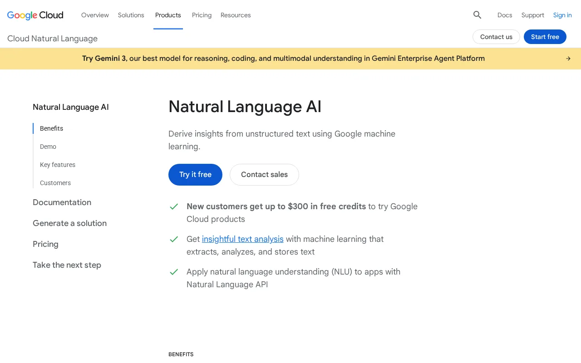The height and width of the screenshot is (363, 581).
Task: Jump to the Benefits section in the sidebar
Action: click(51, 128)
